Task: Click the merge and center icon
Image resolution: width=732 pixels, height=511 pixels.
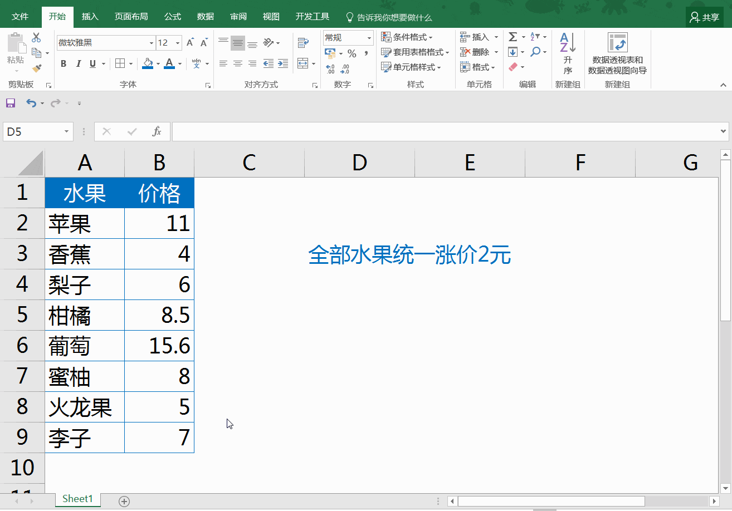Action: pos(303,63)
